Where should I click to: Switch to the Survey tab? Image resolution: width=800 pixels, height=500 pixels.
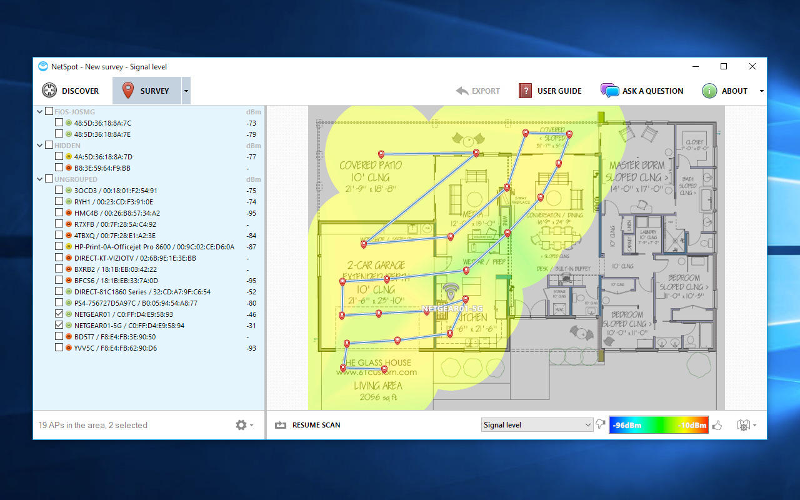(147, 91)
